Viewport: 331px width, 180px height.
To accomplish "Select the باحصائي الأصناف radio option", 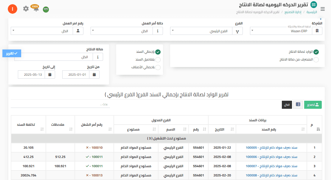I will click(x=158, y=67).
